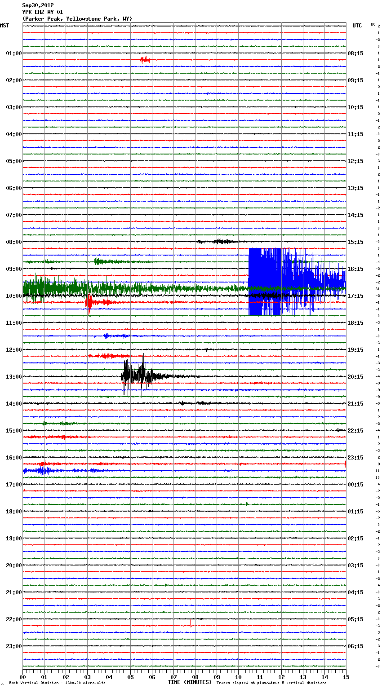Viewport: 382px width, 689px height.
Task: Click the "04:00" MST hour label
Action: pos(13,134)
